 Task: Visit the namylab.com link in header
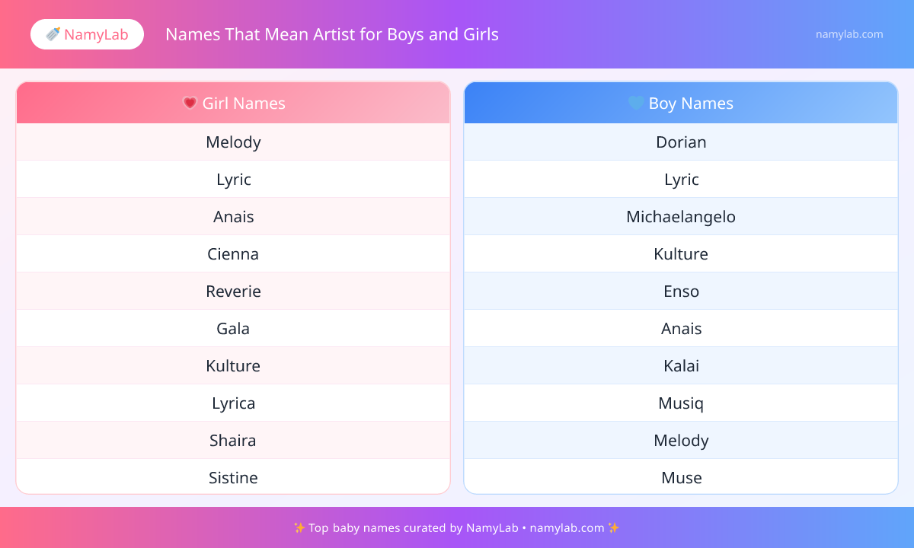pyautogui.click(x=849, y=34)
